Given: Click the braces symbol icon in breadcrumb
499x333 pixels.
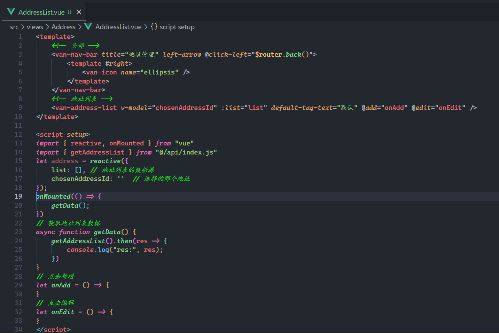Looking at the screenshot, I should coord(154,27).
